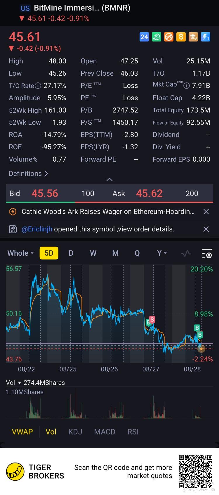Open the Whole session dropdown
This screenshot has width=219, height=495.
(20, 253)
